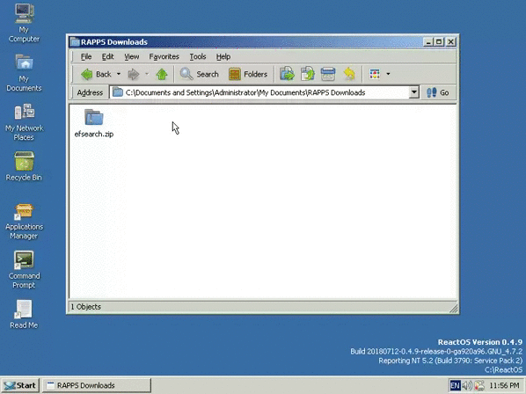
Task: Click the volume speaker tray icon
Action: [466, 385]
